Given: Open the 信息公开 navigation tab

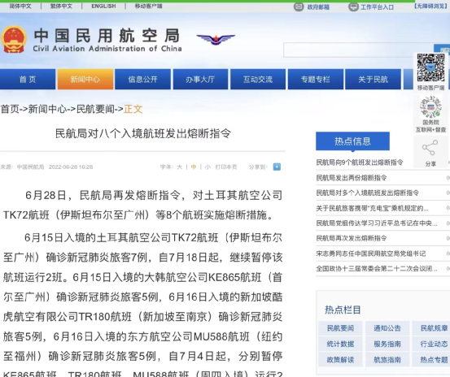Looking at the screenshot, I should tap(142, 79).
